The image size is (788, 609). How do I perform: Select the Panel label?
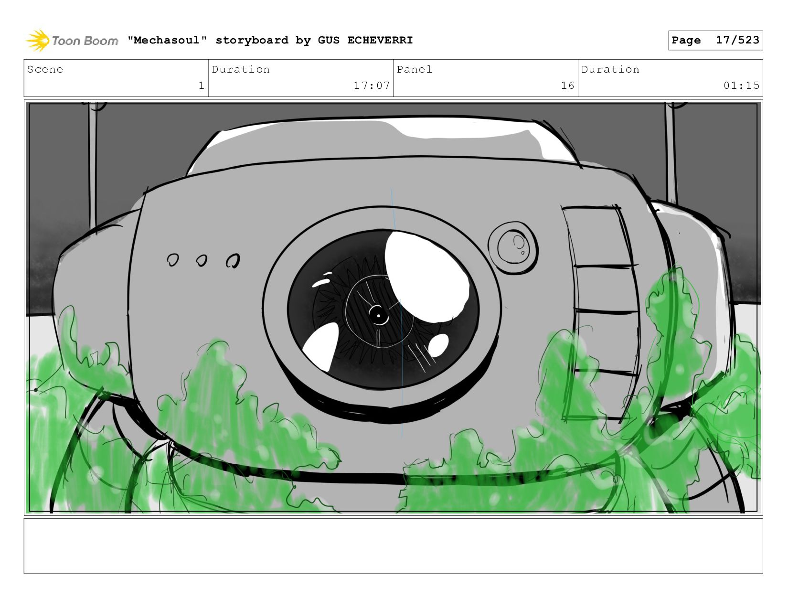click(415, 69)
